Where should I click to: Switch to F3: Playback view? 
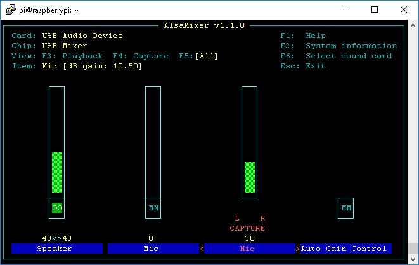tap(72, 56)
